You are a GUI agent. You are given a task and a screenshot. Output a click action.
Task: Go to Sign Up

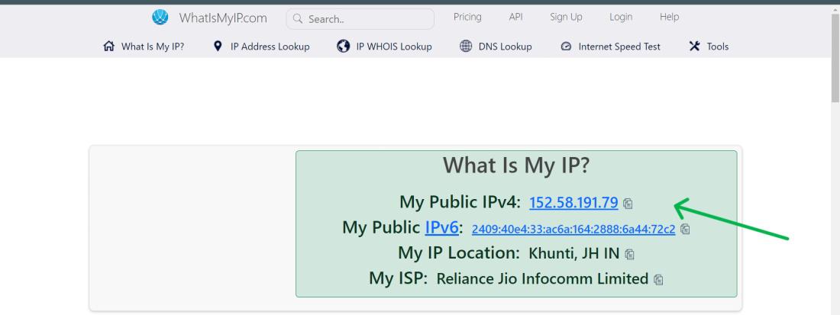(x=567, y=17)
